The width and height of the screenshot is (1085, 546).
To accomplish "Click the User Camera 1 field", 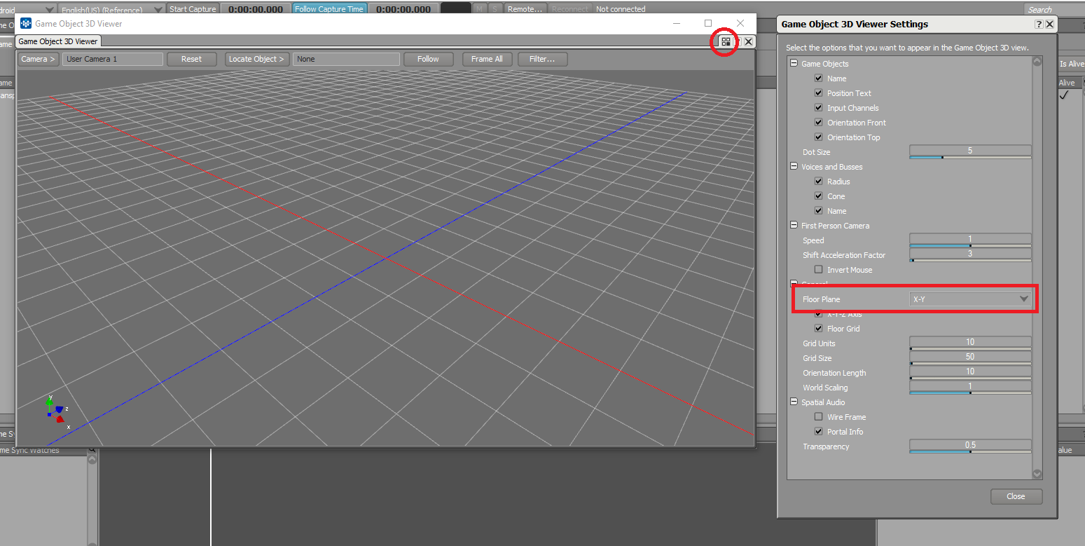I will tap(112, 60).
